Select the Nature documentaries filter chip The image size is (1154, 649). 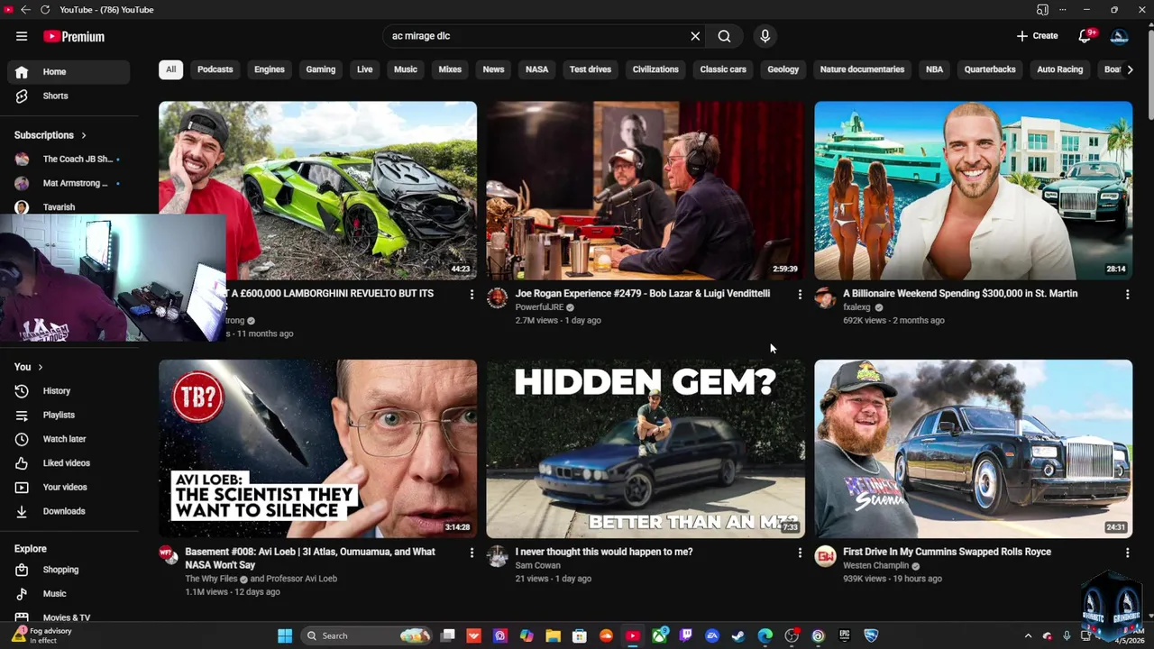(862, 69)
